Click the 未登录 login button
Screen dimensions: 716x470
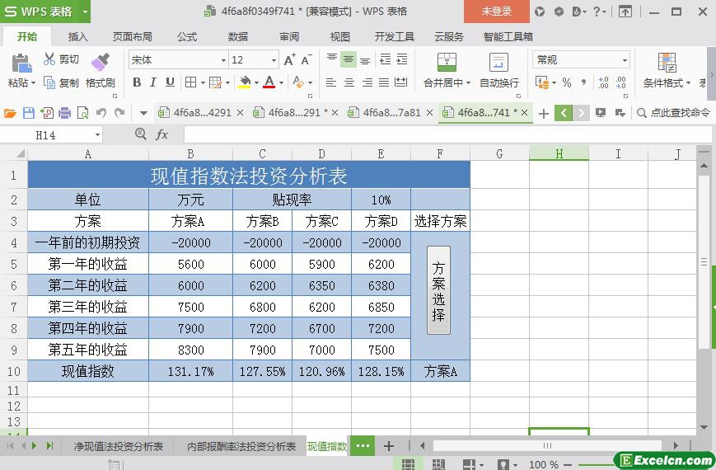click(496, 12)
